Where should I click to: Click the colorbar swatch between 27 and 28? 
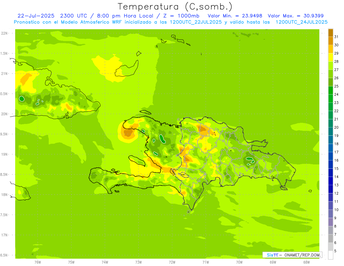331,66
